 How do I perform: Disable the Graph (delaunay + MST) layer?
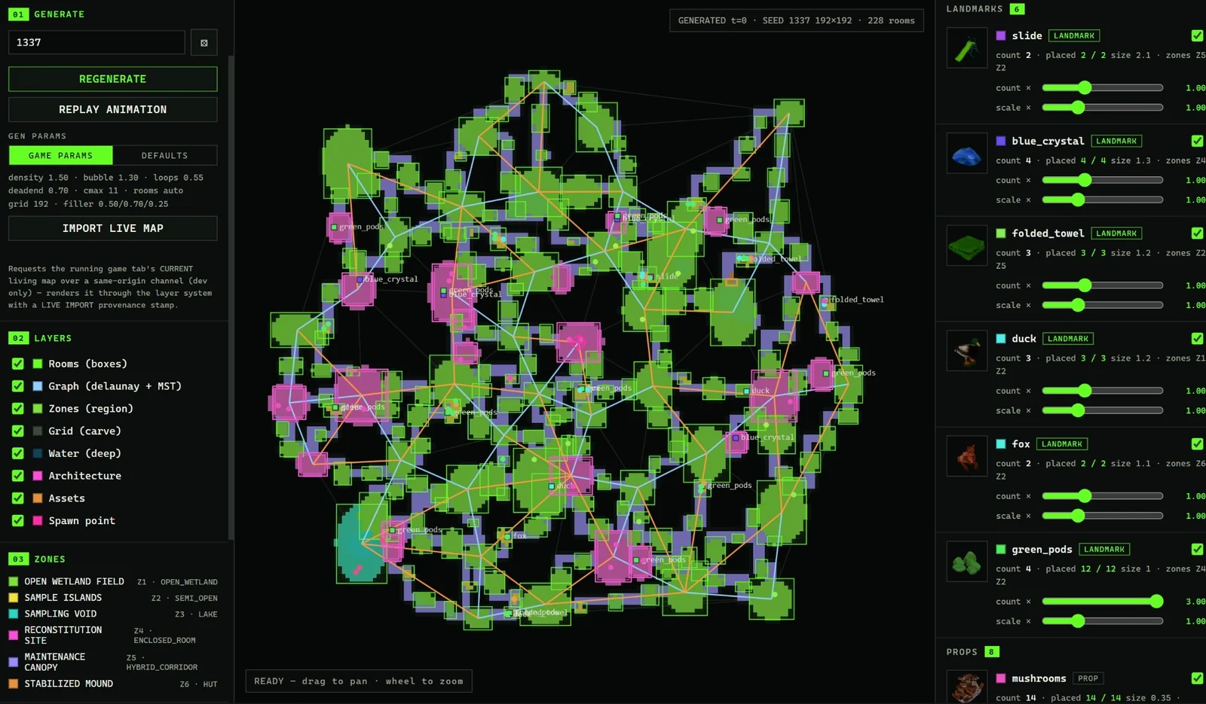point(18,386)
